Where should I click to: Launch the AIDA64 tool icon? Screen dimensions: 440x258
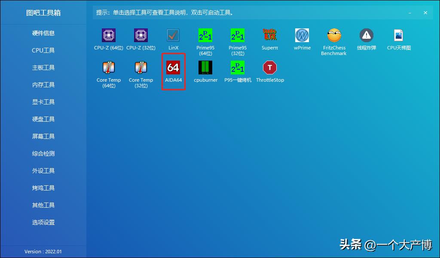point(173,68)
